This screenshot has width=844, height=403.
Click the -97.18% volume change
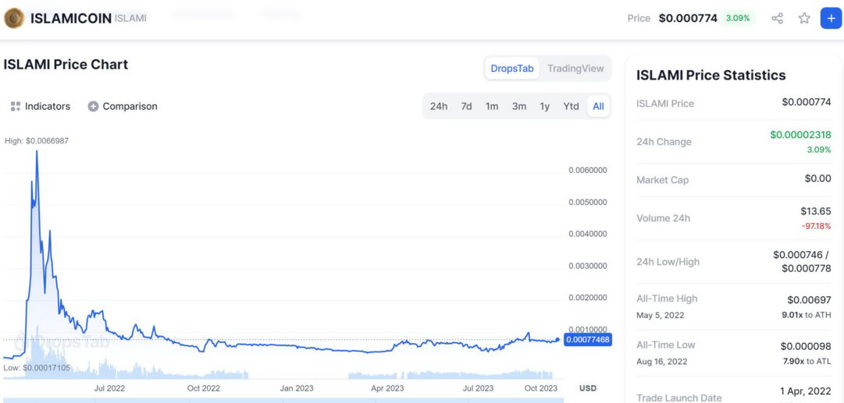[x=816, y=226]
